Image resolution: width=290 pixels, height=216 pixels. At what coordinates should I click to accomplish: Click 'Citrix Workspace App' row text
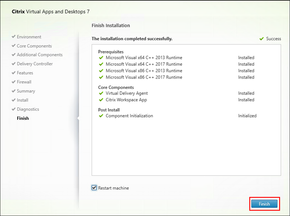pyautogui.click(x=126, y=100)
